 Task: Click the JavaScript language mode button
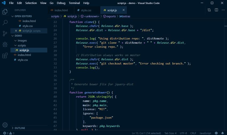pos(205,133)
